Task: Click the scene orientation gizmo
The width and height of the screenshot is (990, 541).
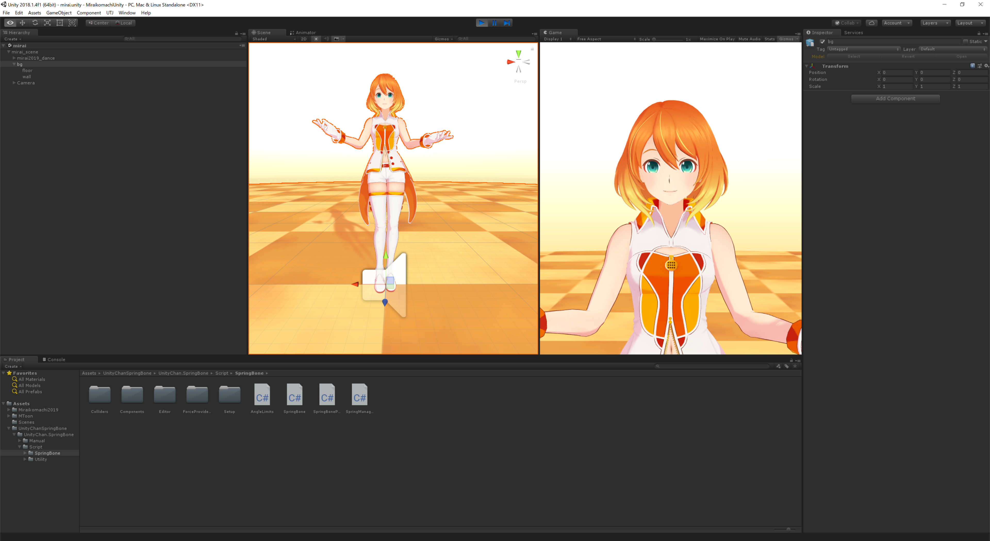Action: tap(518, 62)
